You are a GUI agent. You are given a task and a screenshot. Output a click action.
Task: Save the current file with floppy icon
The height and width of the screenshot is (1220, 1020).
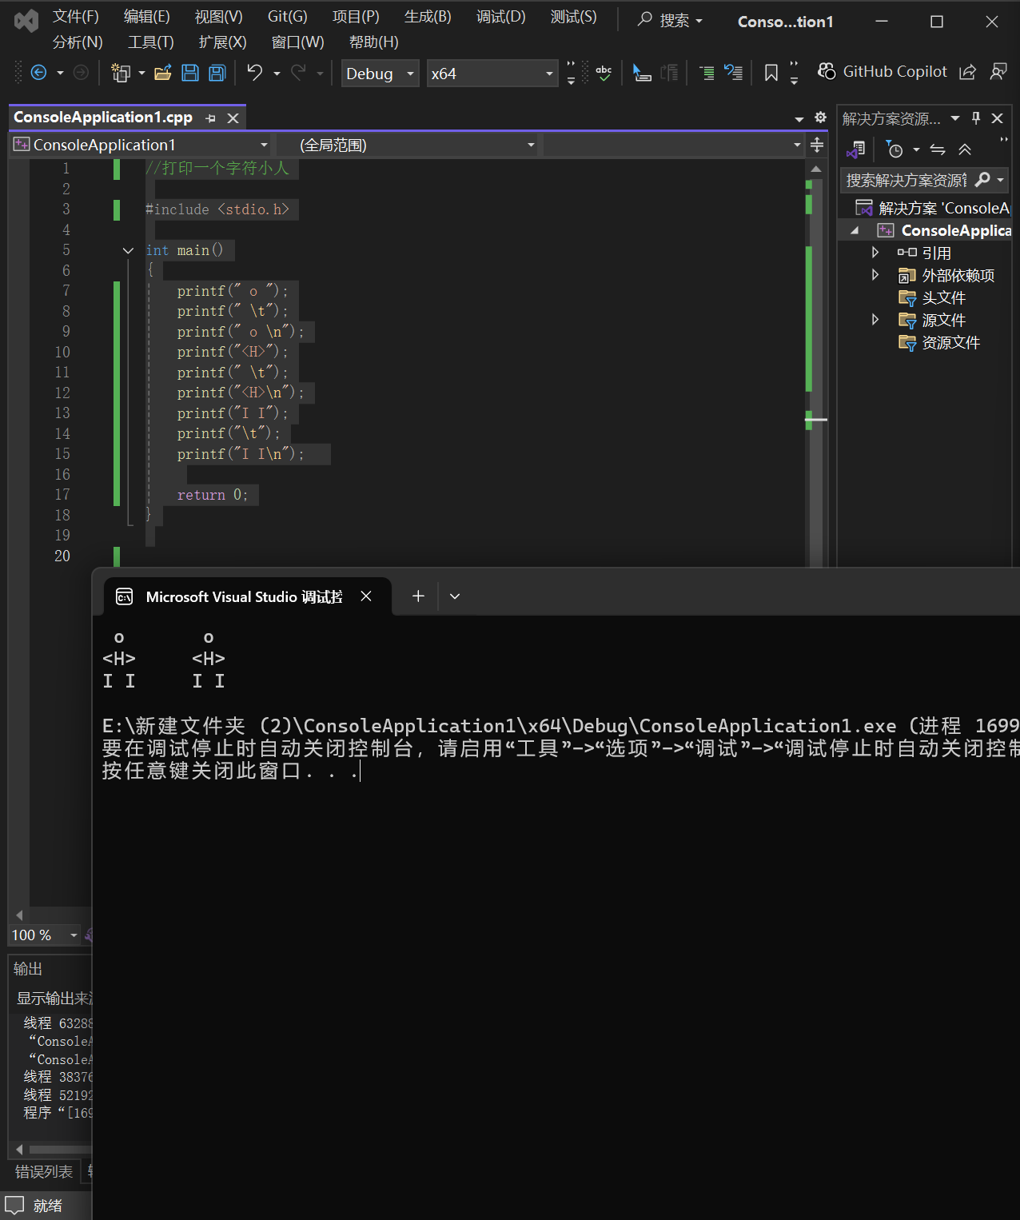[x=190, y=73]
